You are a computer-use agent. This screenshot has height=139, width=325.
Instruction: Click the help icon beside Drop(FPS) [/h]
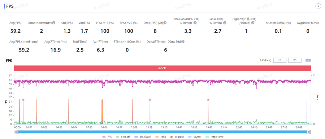[x=165, y=23]
